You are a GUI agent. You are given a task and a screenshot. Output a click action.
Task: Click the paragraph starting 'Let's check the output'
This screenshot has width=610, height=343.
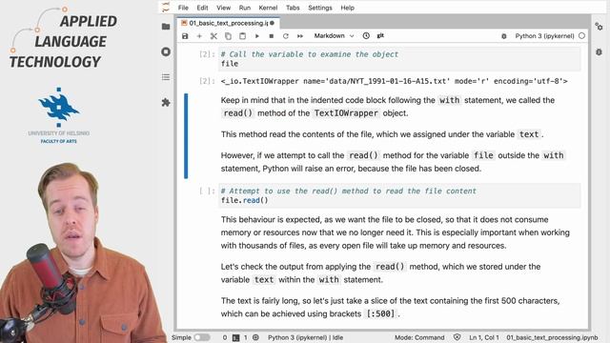point(380,273)
